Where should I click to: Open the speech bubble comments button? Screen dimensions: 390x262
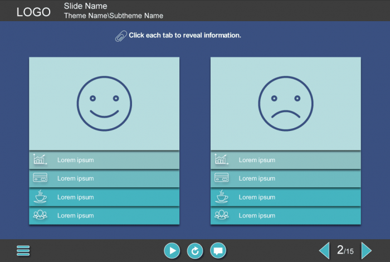(x=218, y=250)
